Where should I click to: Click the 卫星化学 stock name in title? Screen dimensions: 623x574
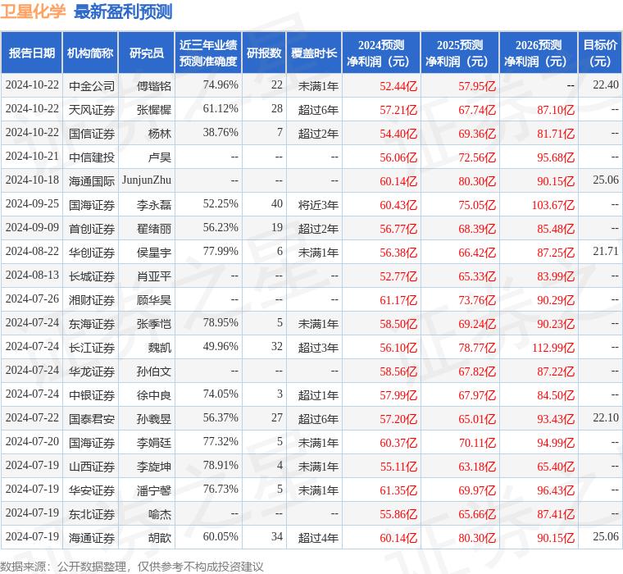tap(34, 11)
